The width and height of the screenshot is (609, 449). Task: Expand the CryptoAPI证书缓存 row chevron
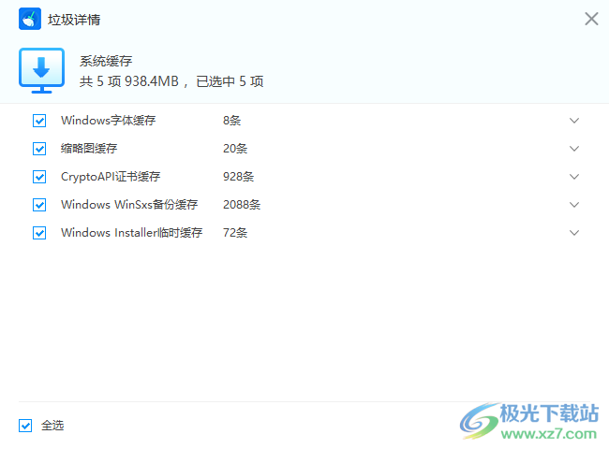(x=574, y=177)
